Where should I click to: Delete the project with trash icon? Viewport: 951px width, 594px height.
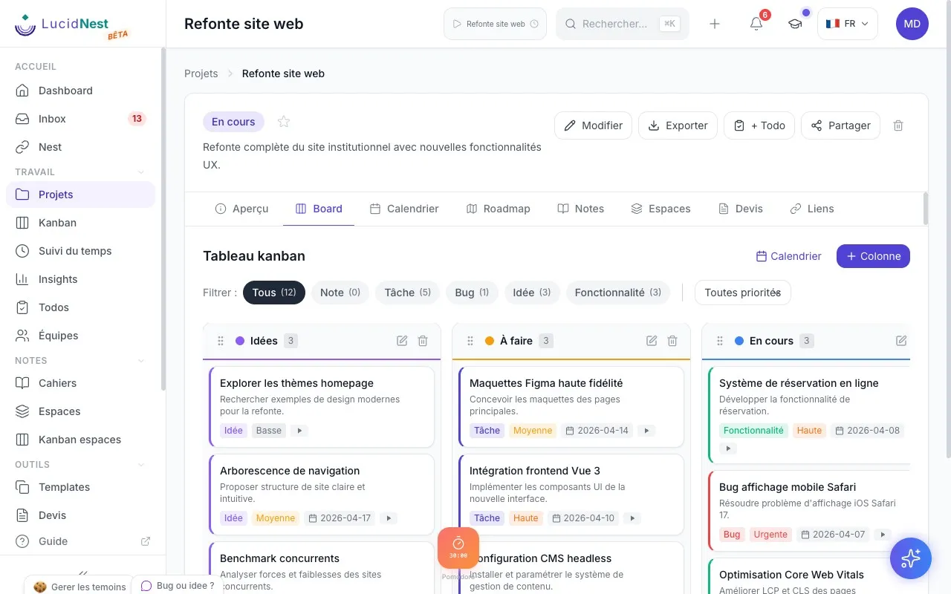[x=898, y=125]
